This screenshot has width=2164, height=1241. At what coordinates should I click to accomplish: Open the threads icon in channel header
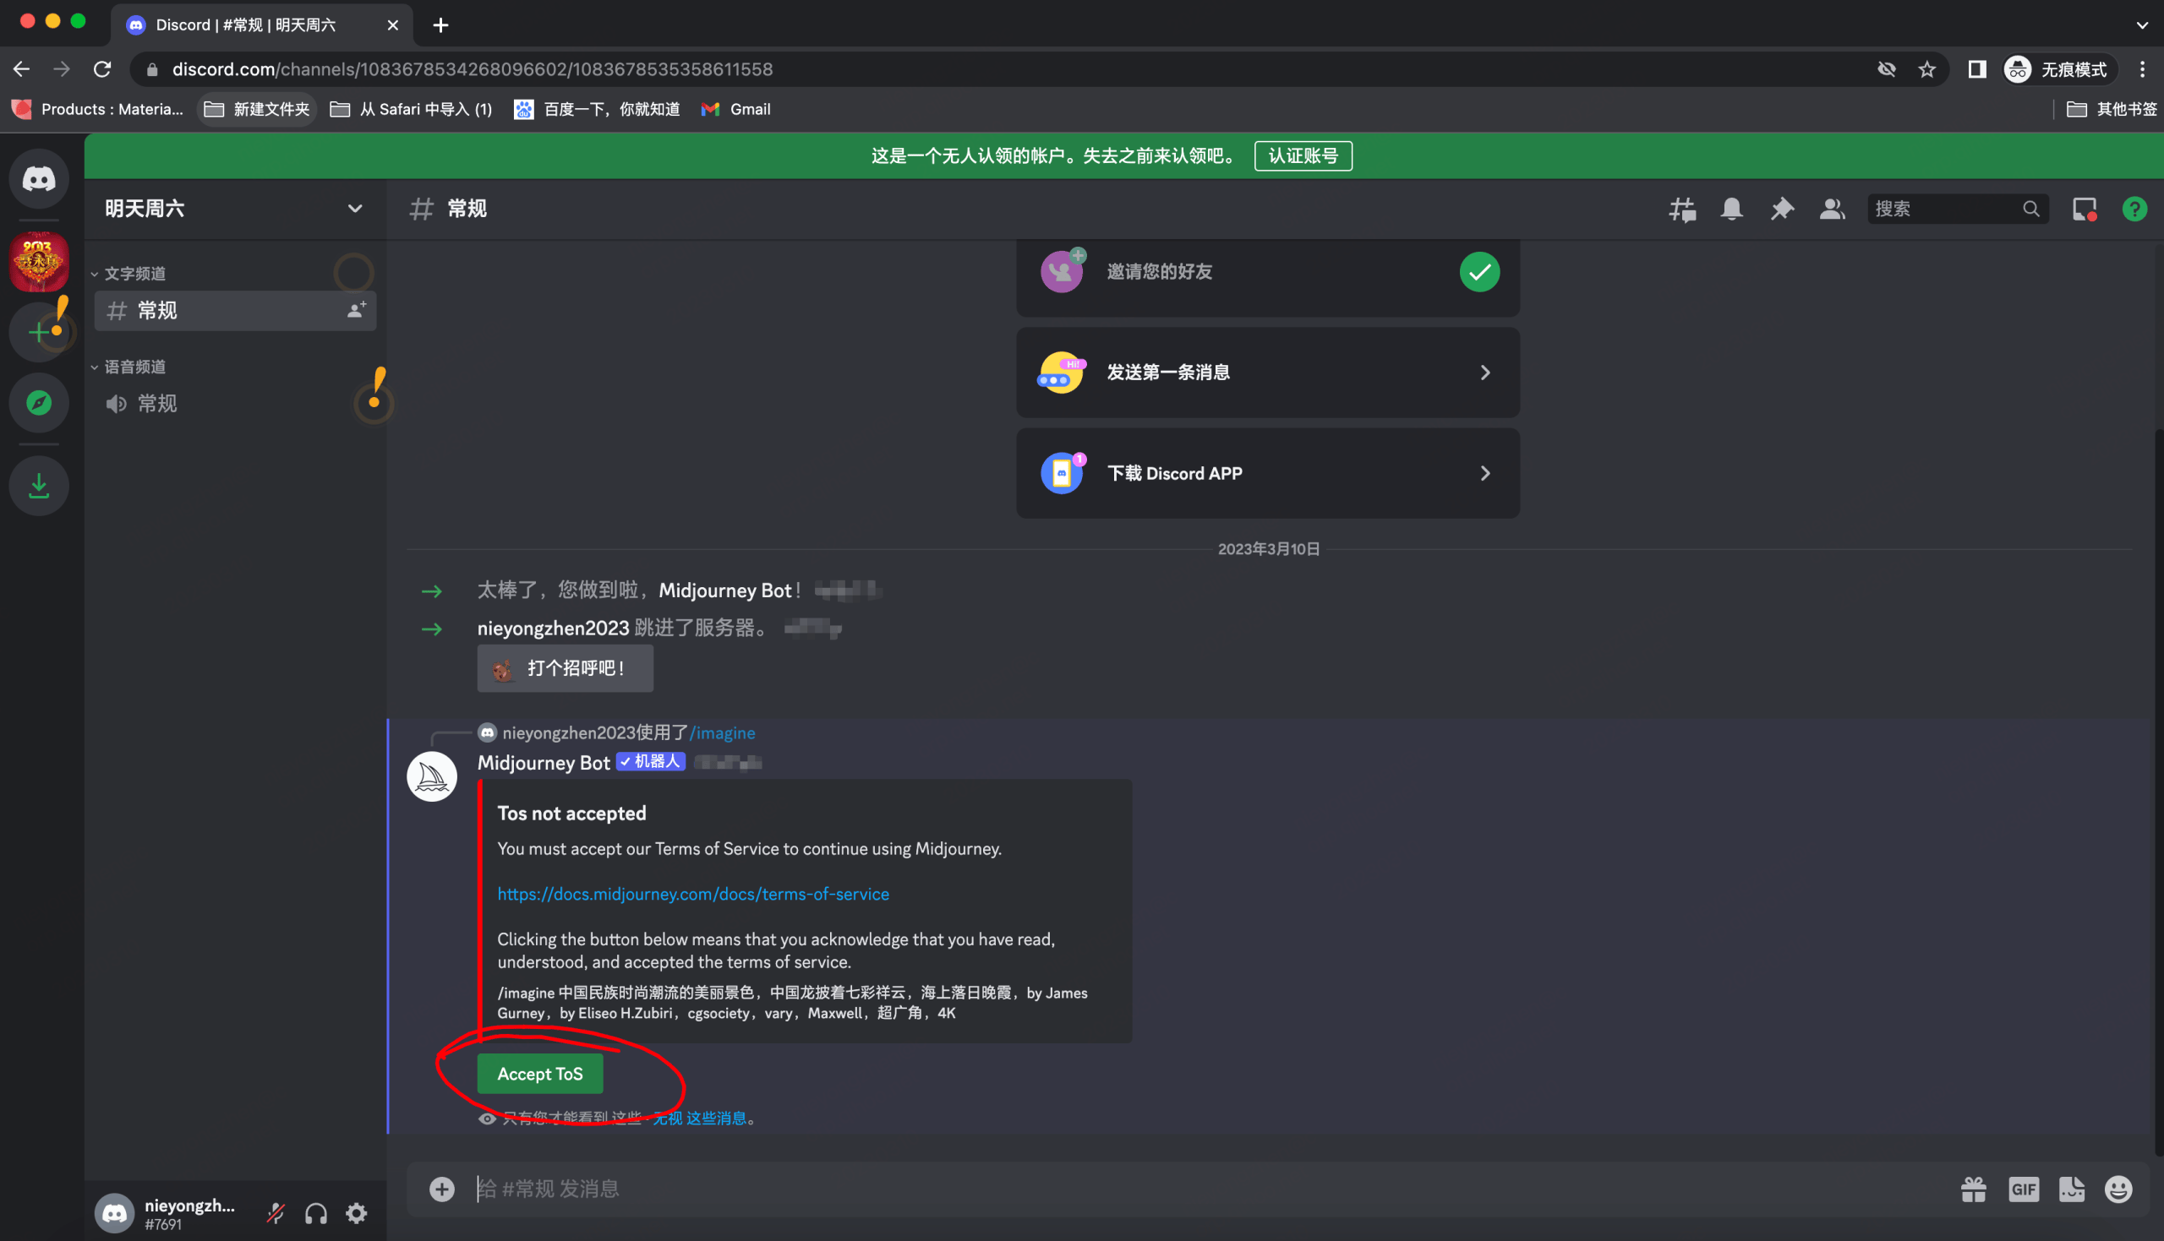[1682, 209]
